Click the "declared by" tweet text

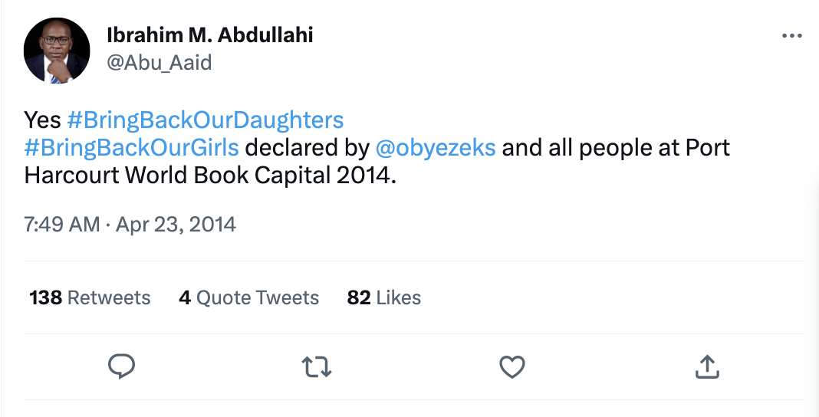click(307, 147)
